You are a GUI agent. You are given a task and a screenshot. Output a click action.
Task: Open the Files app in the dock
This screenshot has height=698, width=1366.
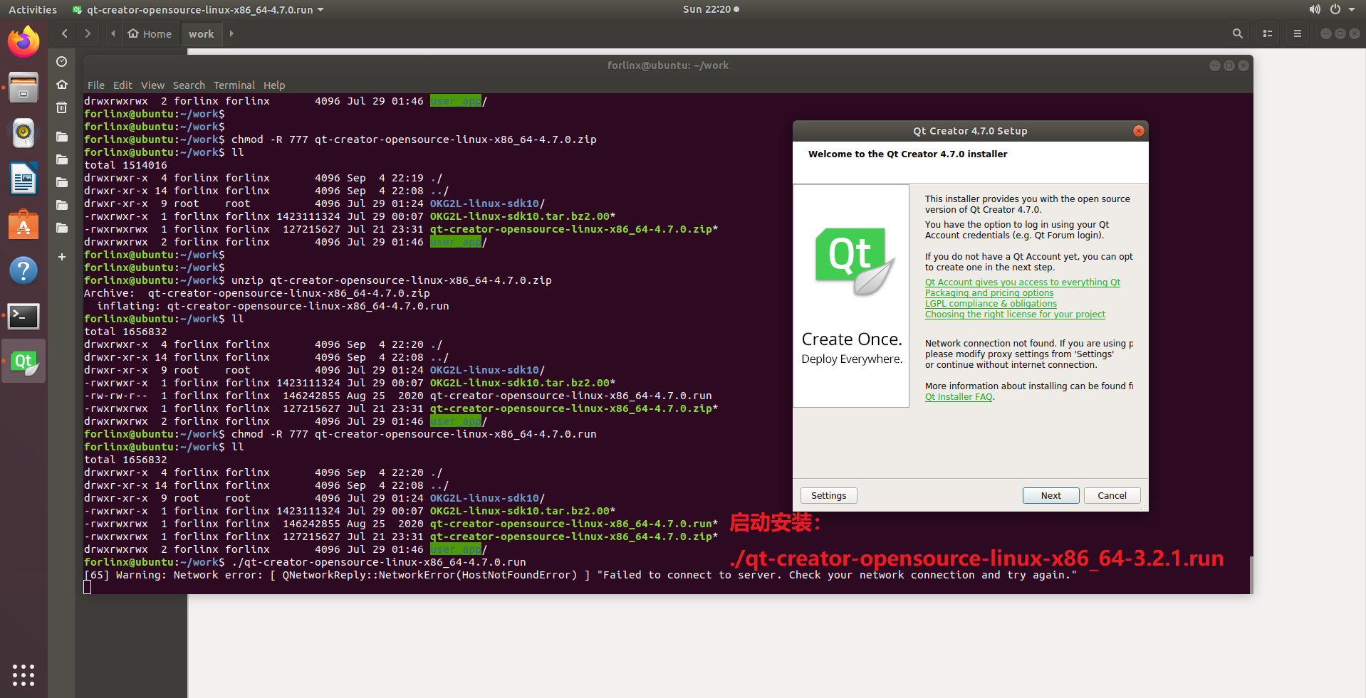coord(24,88)
